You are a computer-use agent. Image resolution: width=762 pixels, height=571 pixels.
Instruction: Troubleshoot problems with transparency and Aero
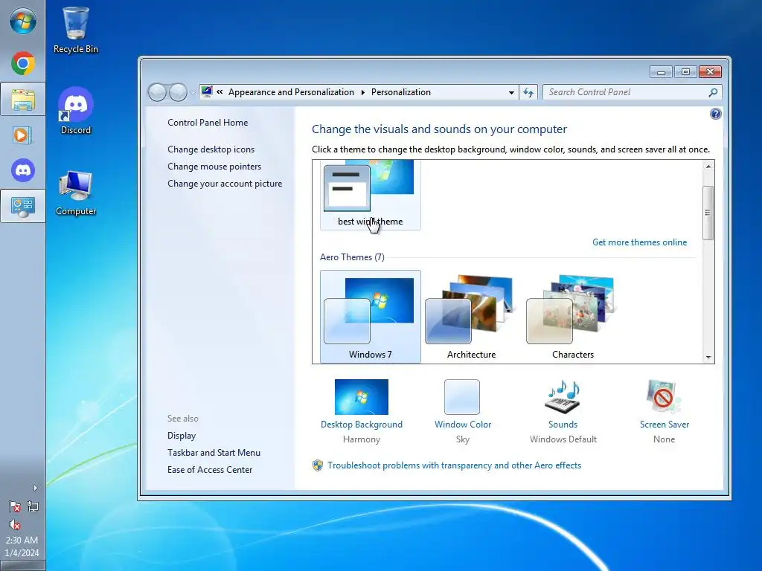tap(454, 465)
